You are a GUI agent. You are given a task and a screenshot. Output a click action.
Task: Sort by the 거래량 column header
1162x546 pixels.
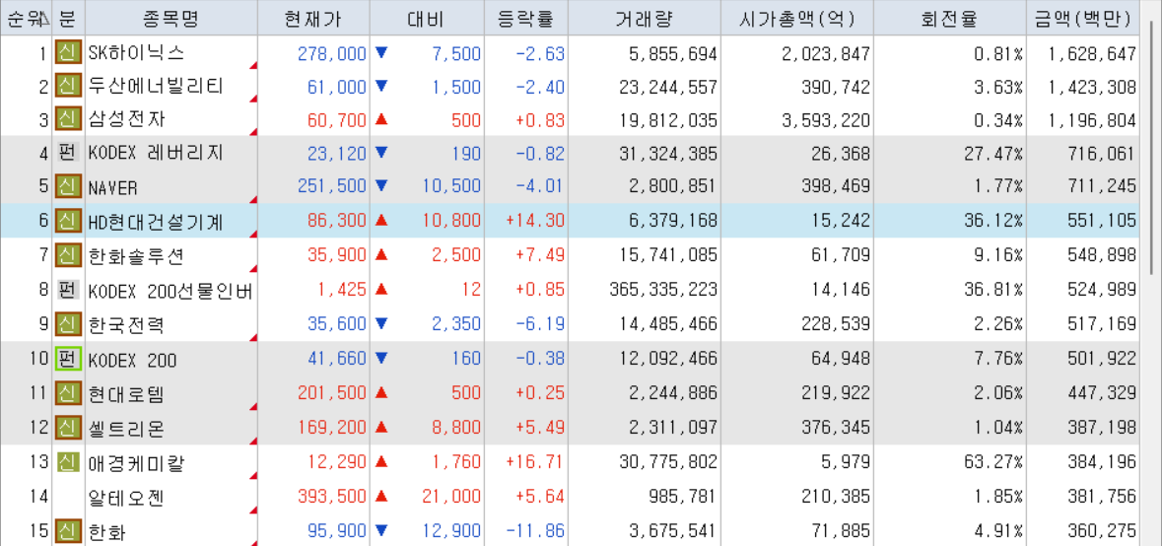pyautogui.click(x=644, y=18)
